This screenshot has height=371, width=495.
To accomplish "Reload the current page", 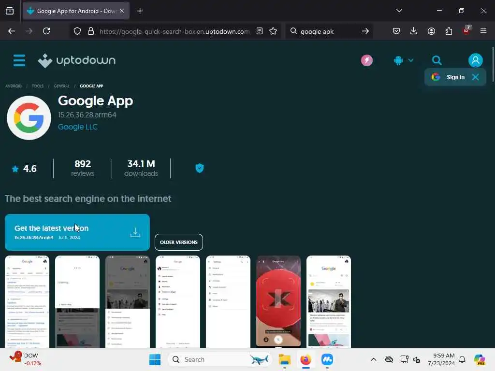I will [x=46, y=31].
